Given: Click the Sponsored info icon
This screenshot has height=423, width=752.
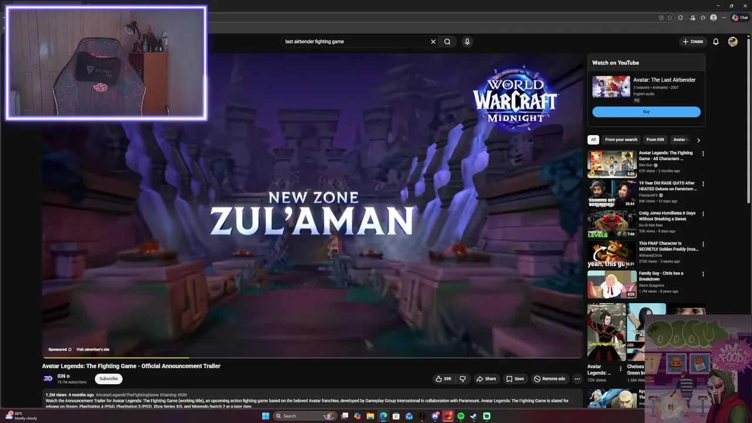Looking at the screenshot, I should coord(70,350).
